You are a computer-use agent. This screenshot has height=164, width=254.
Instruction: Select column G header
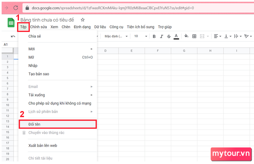click(x=184, y=51)
